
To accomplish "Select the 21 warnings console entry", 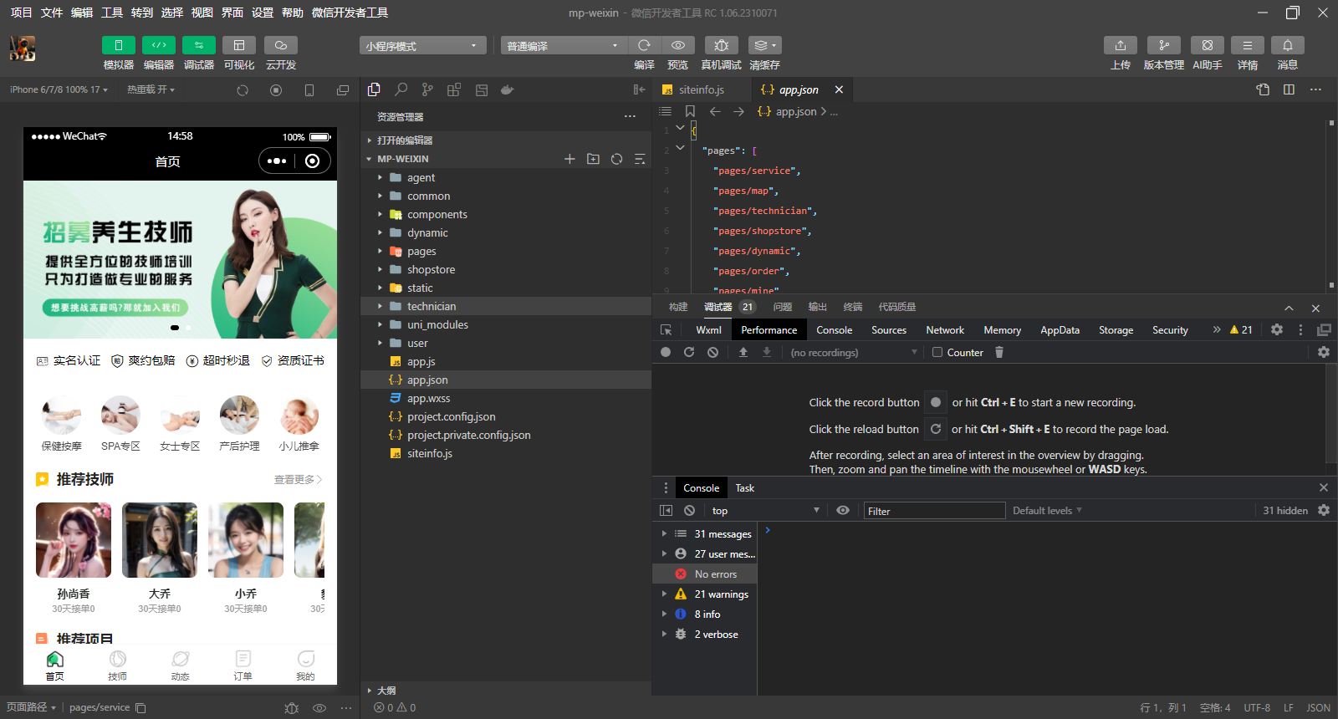I will coord(721,594).
